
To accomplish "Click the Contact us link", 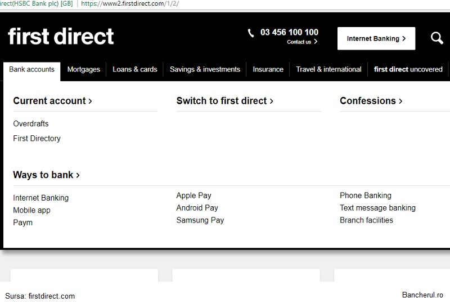I will click(302, 42).
